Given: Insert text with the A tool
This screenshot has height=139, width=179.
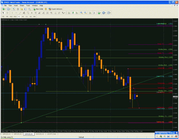Looking at the screenshot, I should tap(32, 13).
